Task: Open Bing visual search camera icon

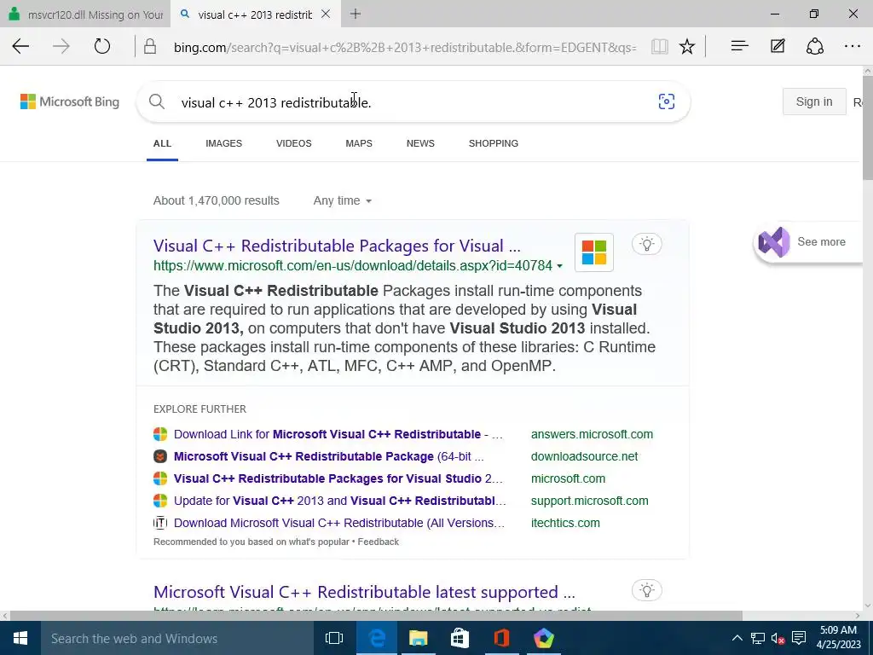Action: 667,101
